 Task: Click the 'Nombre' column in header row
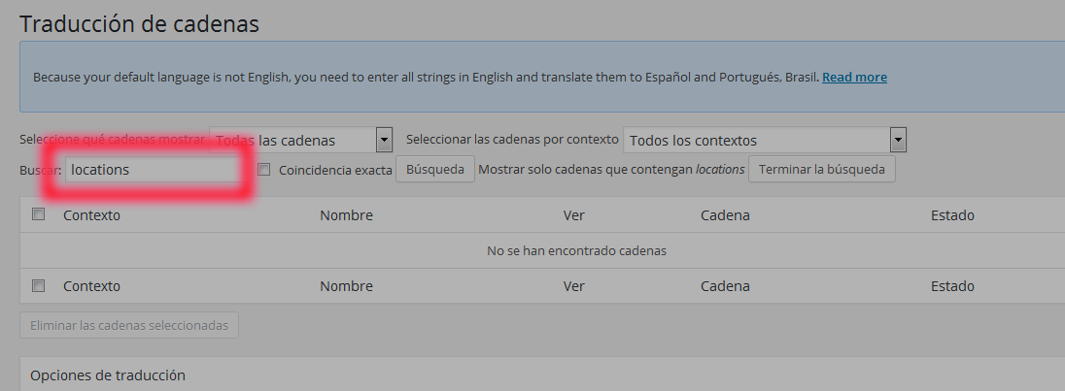(x=346, y=215)
